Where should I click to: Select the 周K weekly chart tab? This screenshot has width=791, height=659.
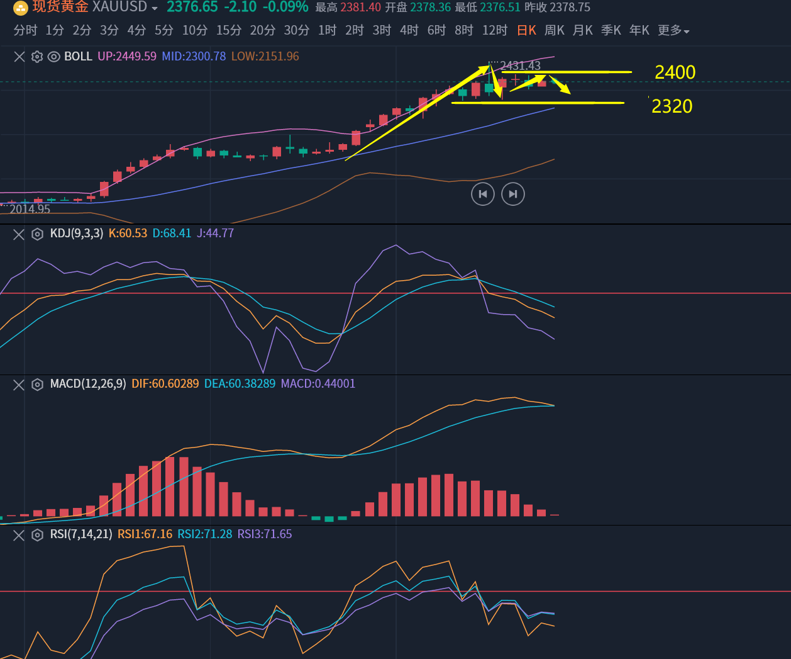pyautogui.click(x=555, y=30)
